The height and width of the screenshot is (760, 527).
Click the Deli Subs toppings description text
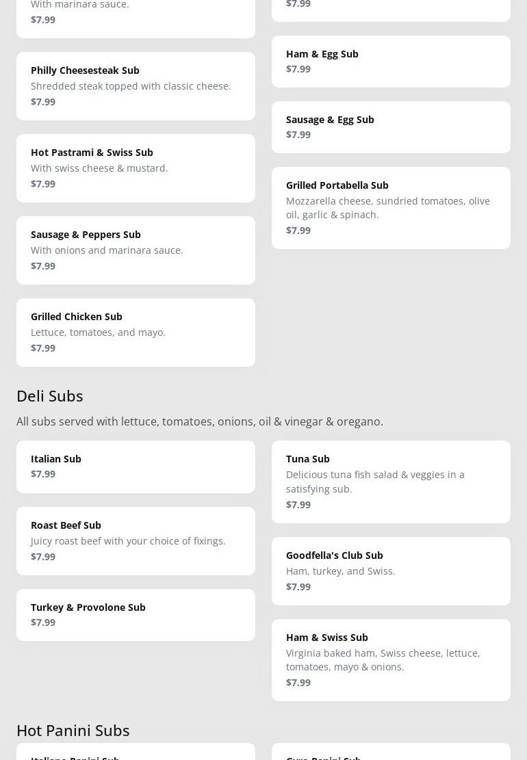click(200, 421)
